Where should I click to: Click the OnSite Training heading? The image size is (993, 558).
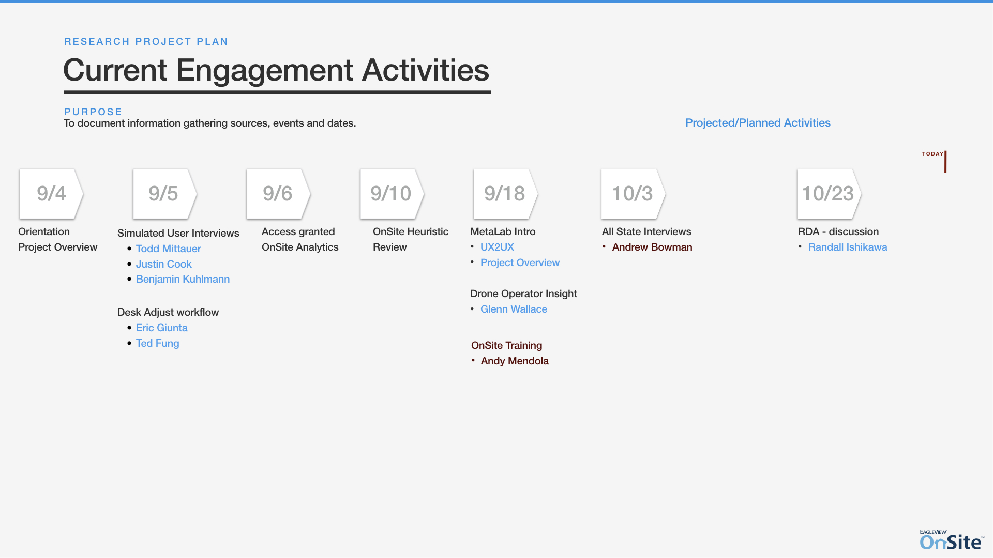(506, 345)
